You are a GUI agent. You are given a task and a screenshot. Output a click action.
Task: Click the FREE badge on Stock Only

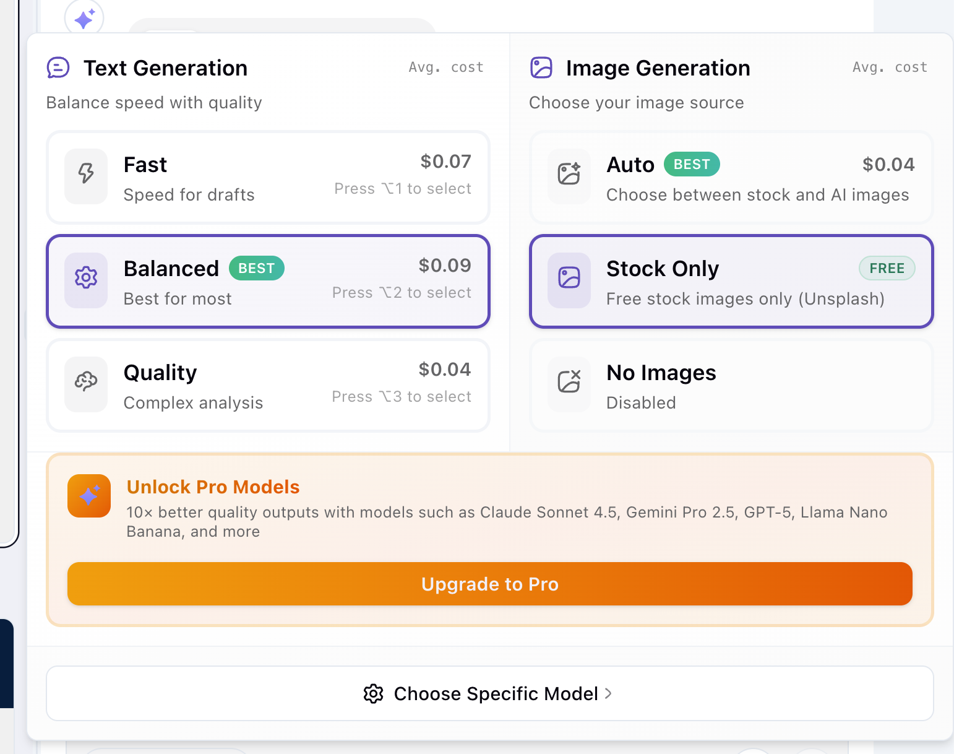coord(887,268)
